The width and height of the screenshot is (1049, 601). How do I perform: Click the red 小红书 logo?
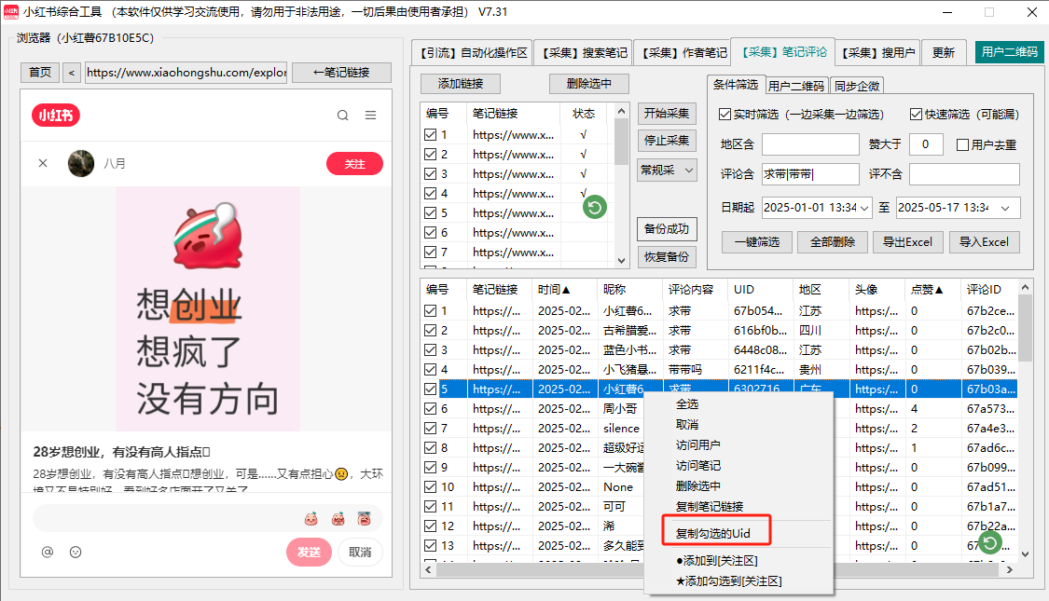[56, 116]
